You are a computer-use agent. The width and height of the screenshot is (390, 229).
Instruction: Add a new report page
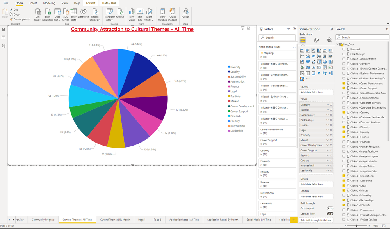click(294, 220)
